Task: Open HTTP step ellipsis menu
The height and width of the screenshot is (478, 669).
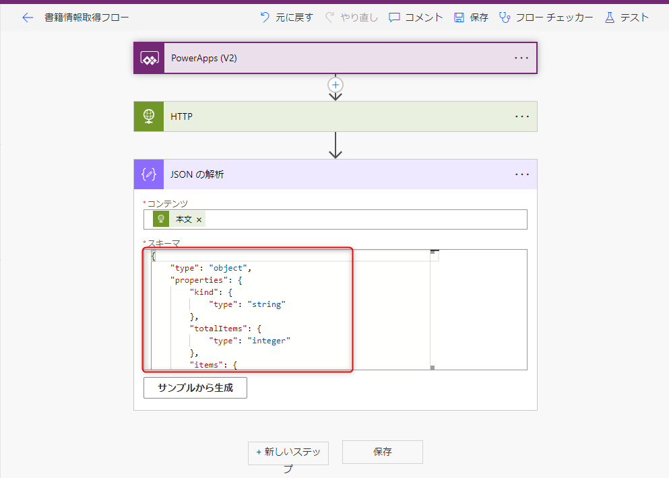Action: point(522,116)
